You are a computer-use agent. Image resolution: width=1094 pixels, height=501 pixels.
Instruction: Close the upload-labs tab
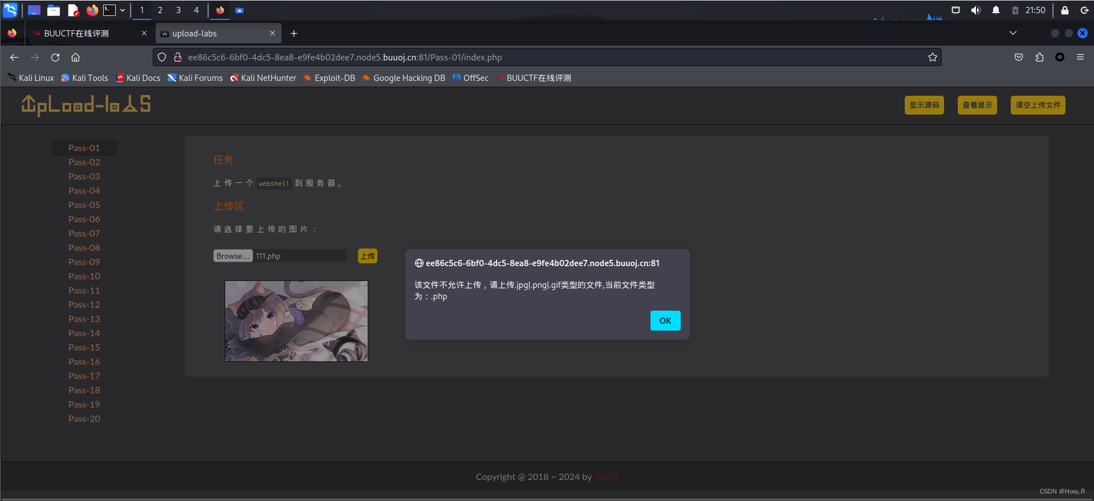(x=273, y=34)
